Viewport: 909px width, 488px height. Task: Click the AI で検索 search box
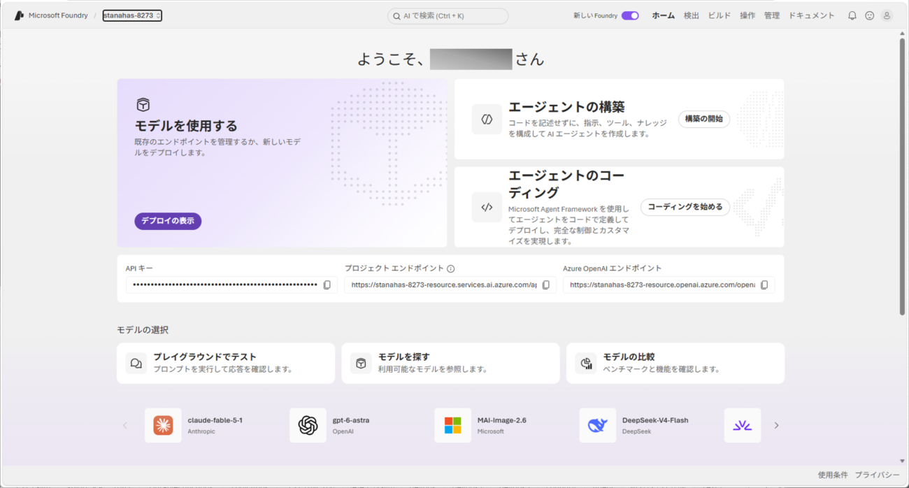point(448,16)
